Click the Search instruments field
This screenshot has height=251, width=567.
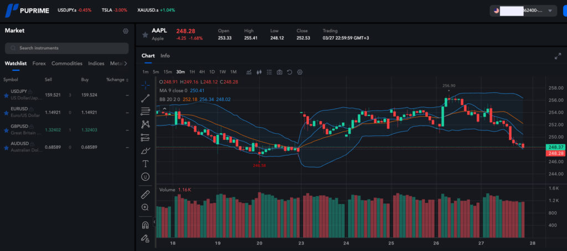(66, 48)
